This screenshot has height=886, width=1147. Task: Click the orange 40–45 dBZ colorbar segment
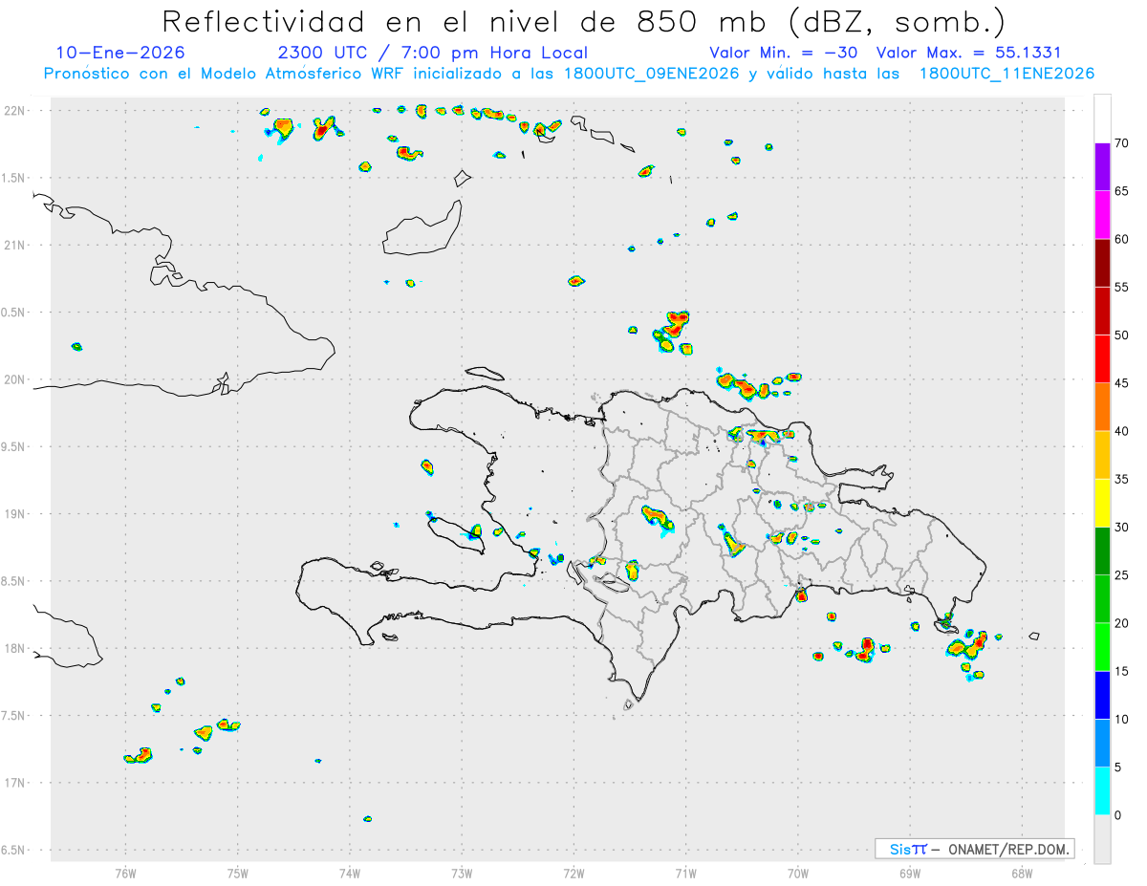coord(1102,407)
